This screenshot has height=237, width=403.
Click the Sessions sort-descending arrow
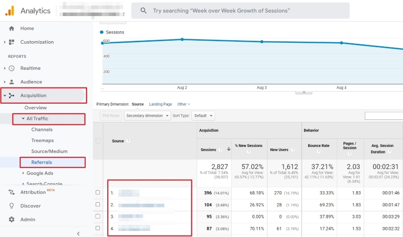229,149
